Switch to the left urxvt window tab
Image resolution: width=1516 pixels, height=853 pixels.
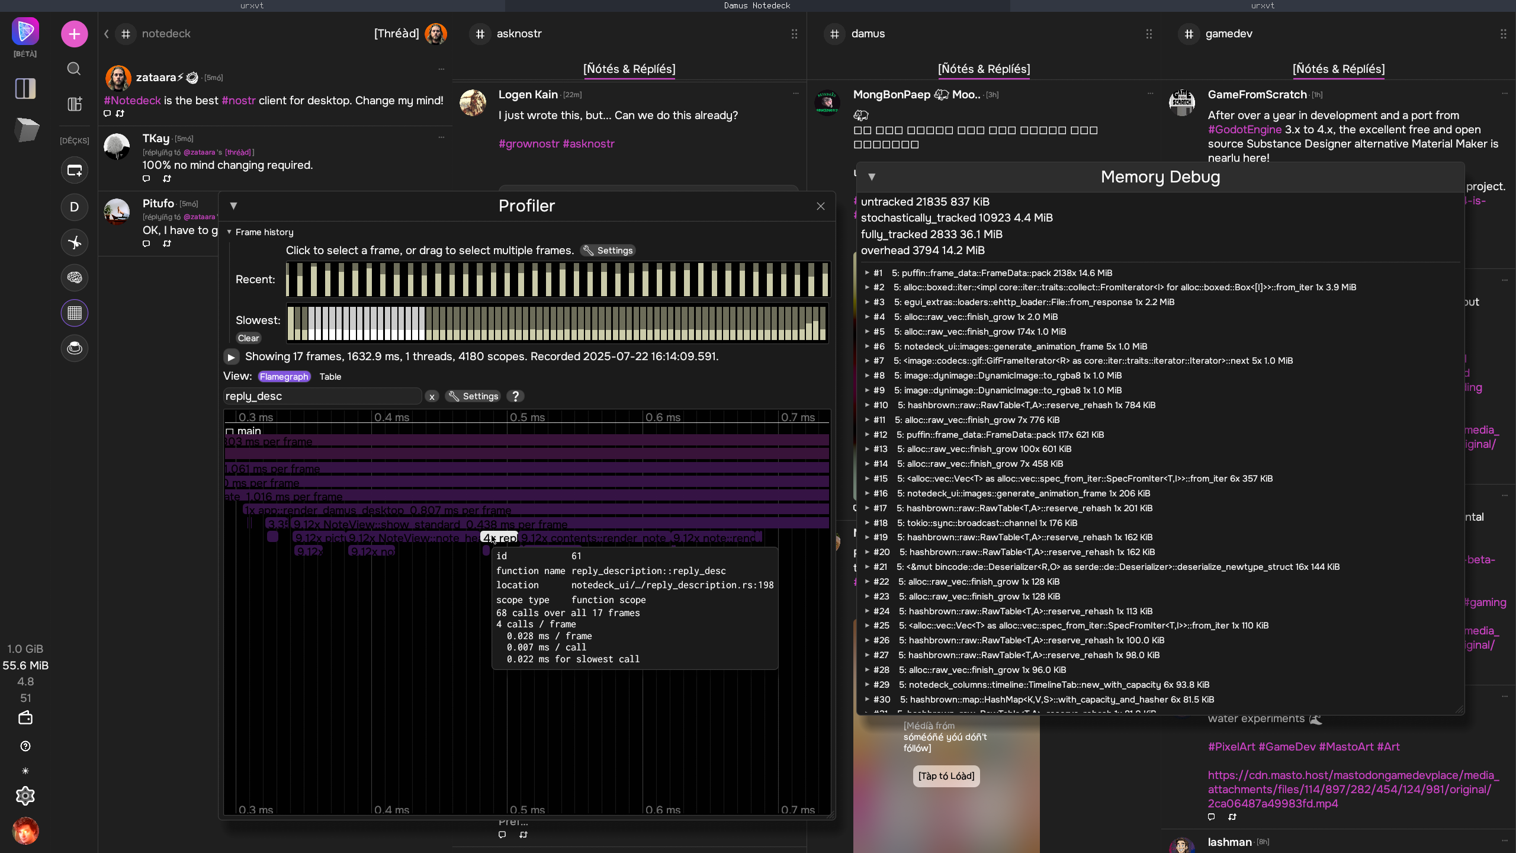[252, 5]
